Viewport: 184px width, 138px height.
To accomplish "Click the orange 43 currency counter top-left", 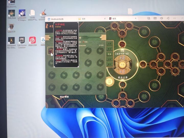I will click(49, 26).
